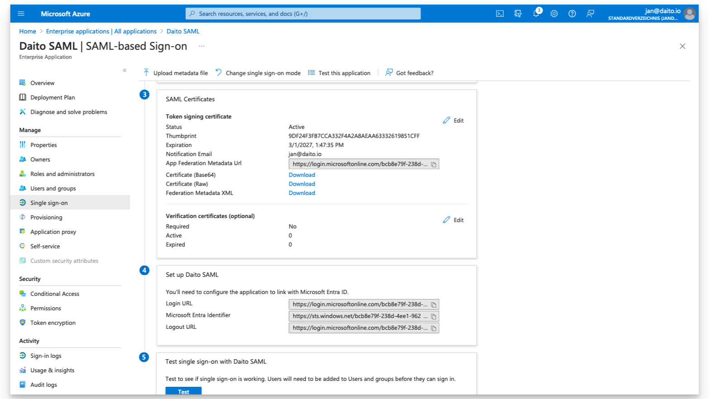Open the Directories and subscriptions filter icon
Viewport: 709px width, 399px height.
tap(518, 14)
